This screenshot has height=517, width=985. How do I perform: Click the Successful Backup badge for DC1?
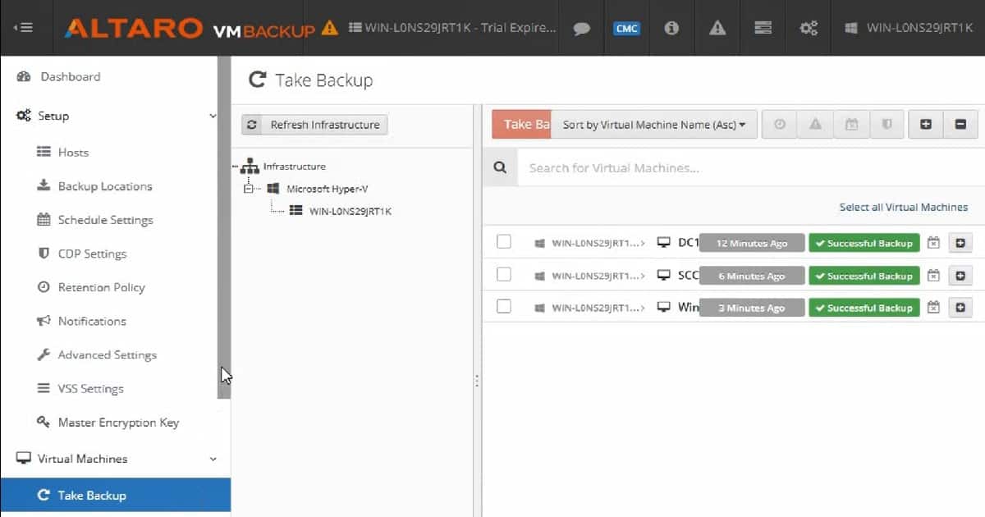coord(864,243)
